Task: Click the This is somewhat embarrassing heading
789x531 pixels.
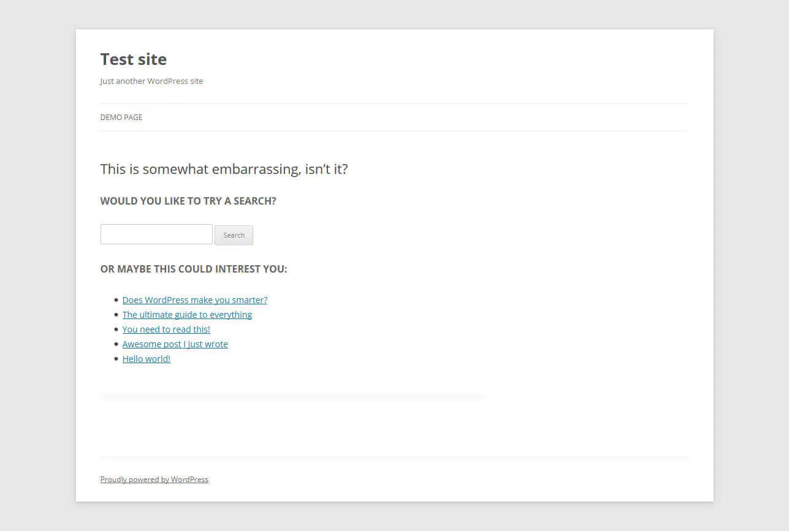Action: click(224, 169)
